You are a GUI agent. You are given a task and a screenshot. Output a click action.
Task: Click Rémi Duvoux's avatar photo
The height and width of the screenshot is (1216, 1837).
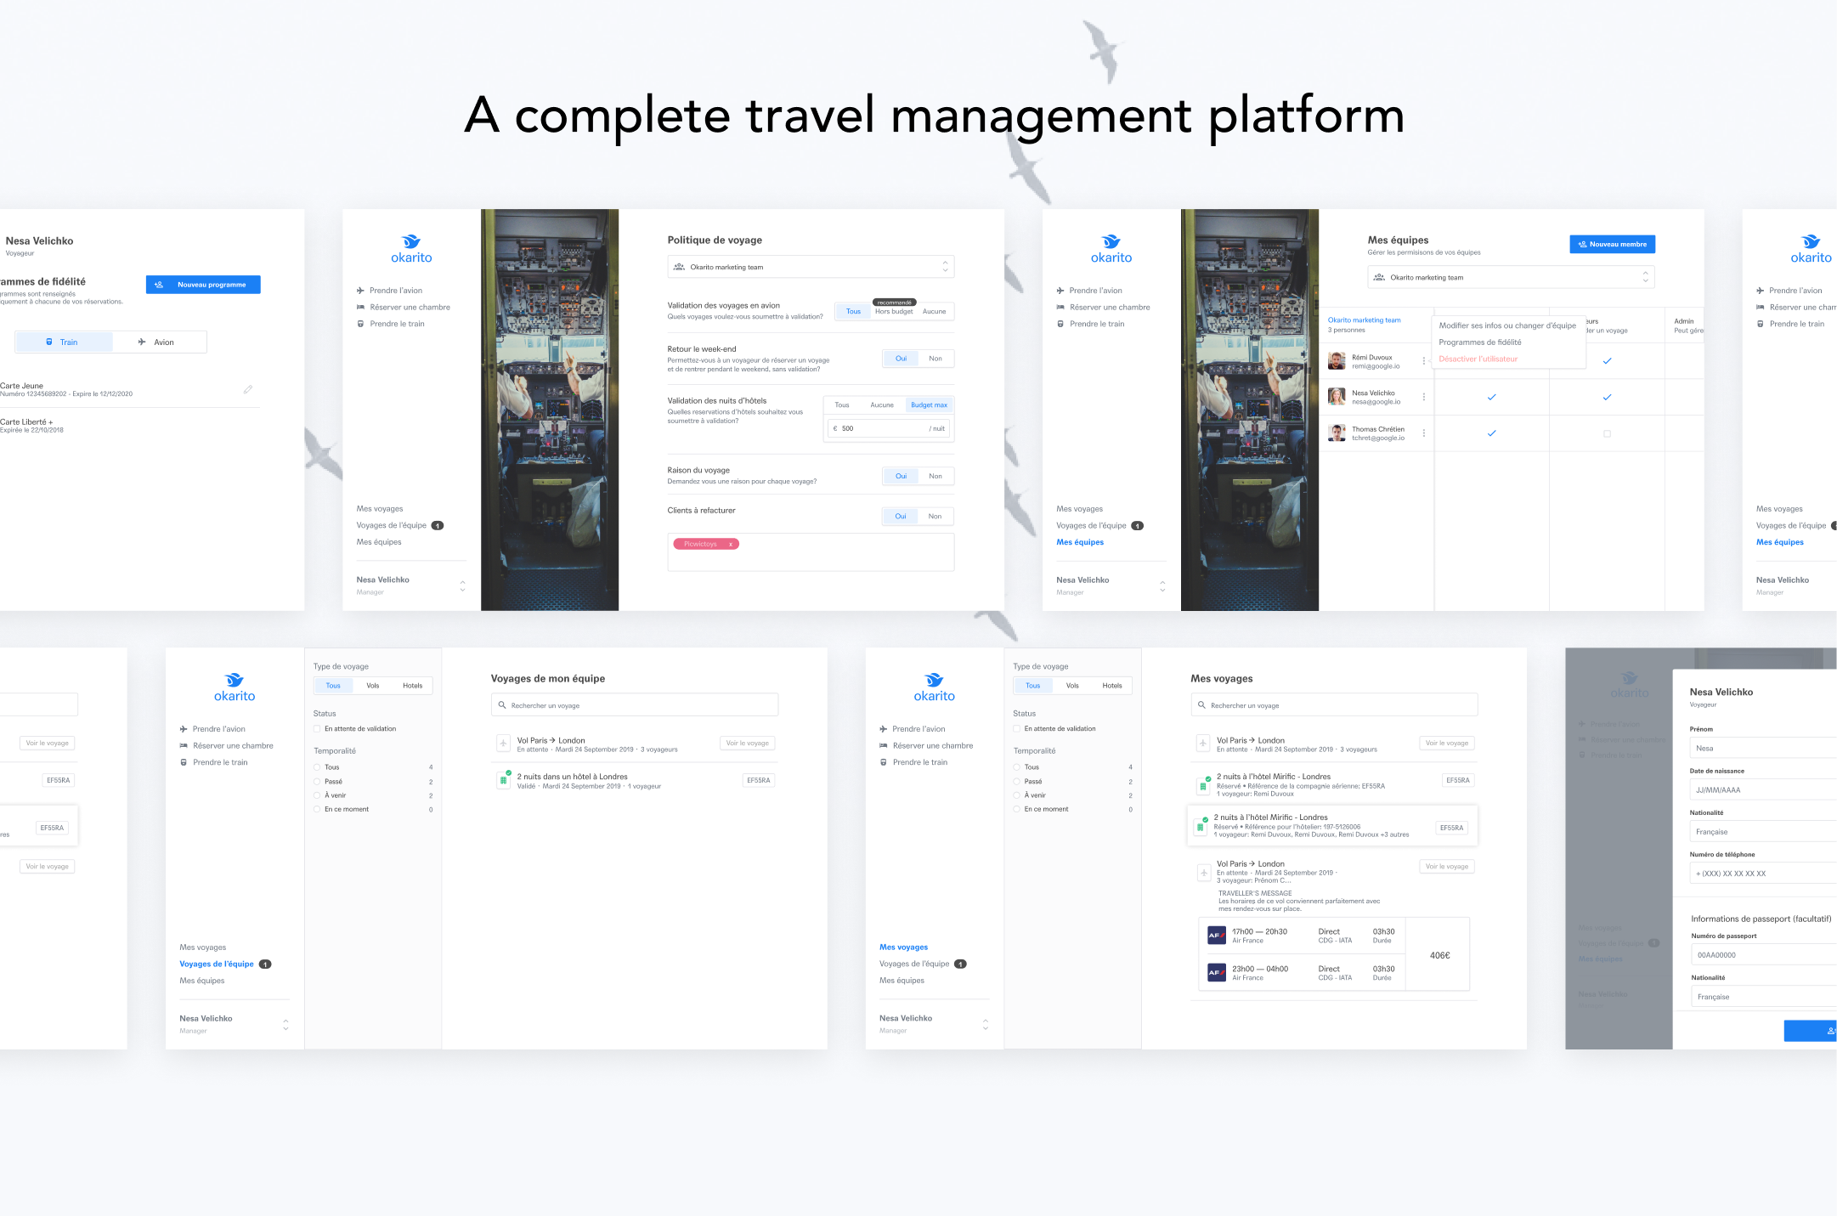(1337, 361)
